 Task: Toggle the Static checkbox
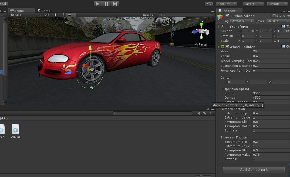tap(274, 16)
